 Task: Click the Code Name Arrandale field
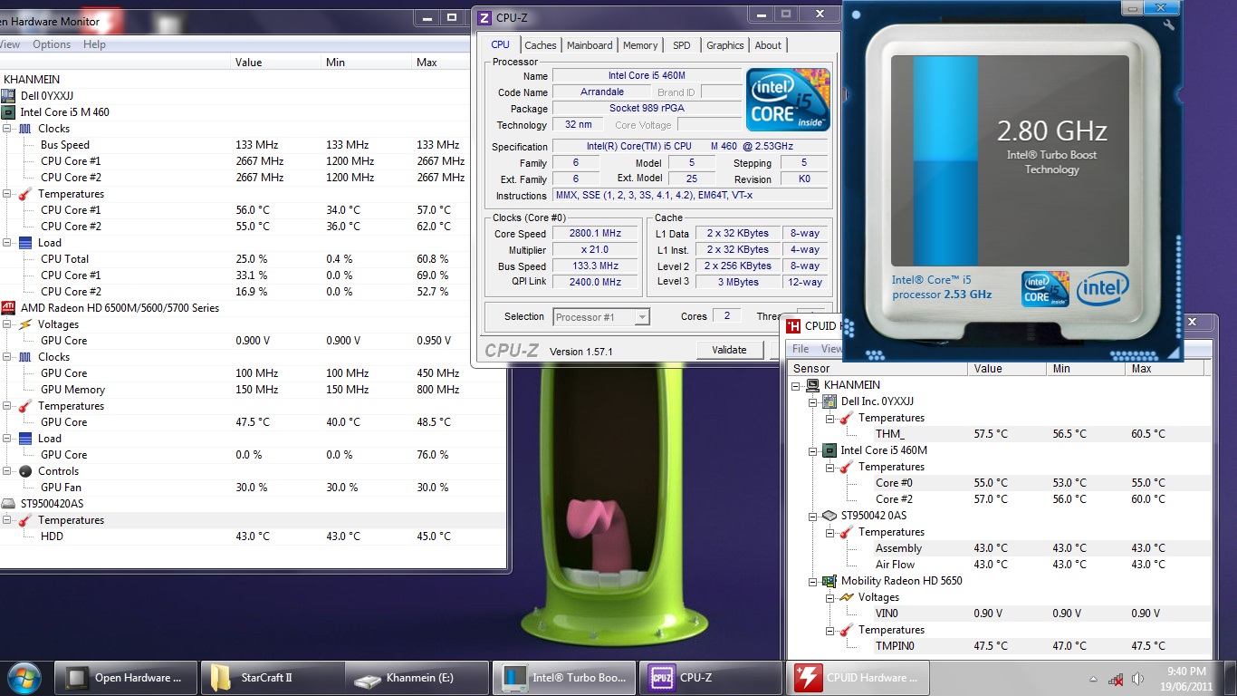coord(602,92)
